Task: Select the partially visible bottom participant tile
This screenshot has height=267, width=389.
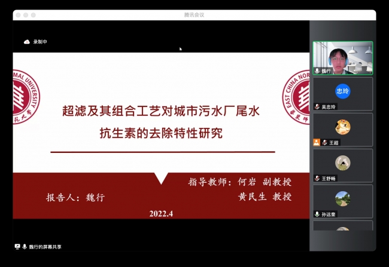Action: click(342, 226)
